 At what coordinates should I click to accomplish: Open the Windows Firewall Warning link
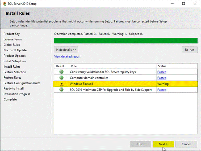point(163,84)
